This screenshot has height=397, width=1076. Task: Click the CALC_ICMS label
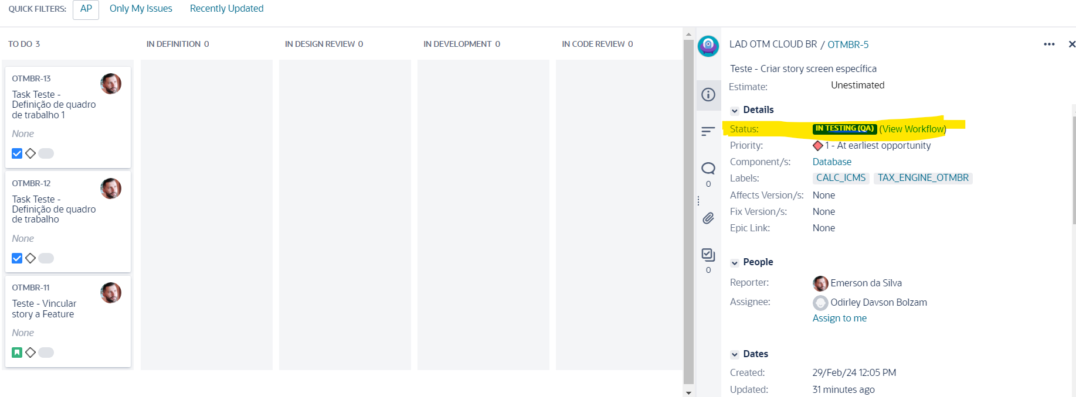coord(841,178)
